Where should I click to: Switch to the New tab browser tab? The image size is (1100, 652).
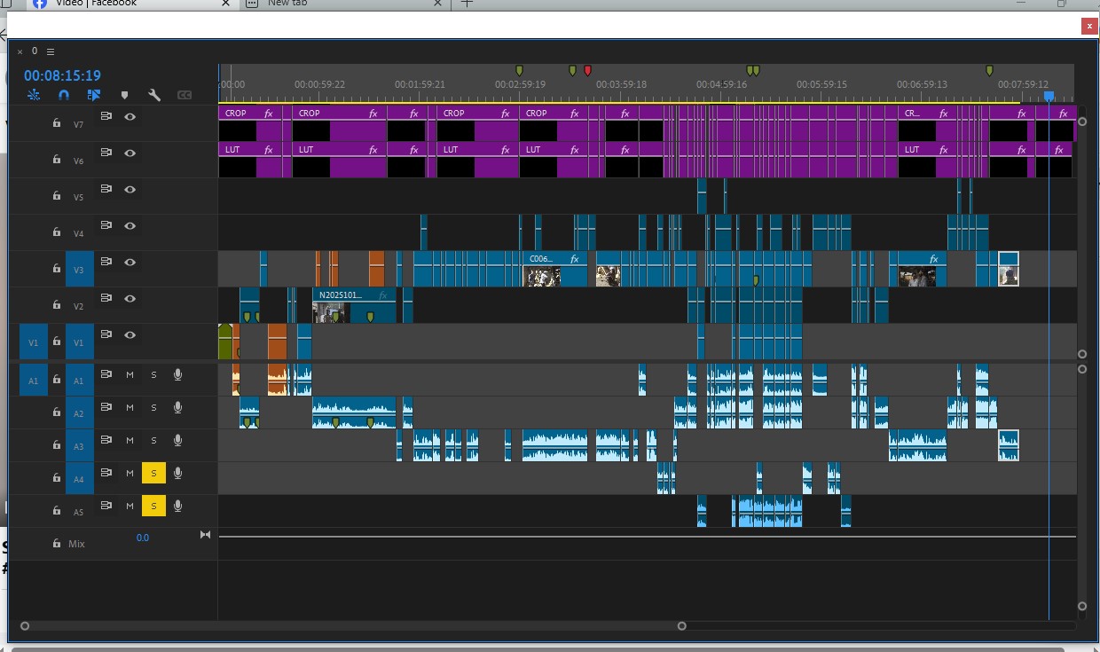tap(293, 4)
